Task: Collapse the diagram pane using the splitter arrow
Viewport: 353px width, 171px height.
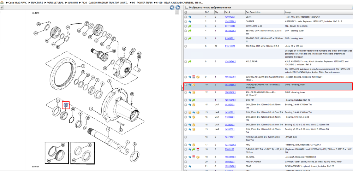Action: coord(183,89)
